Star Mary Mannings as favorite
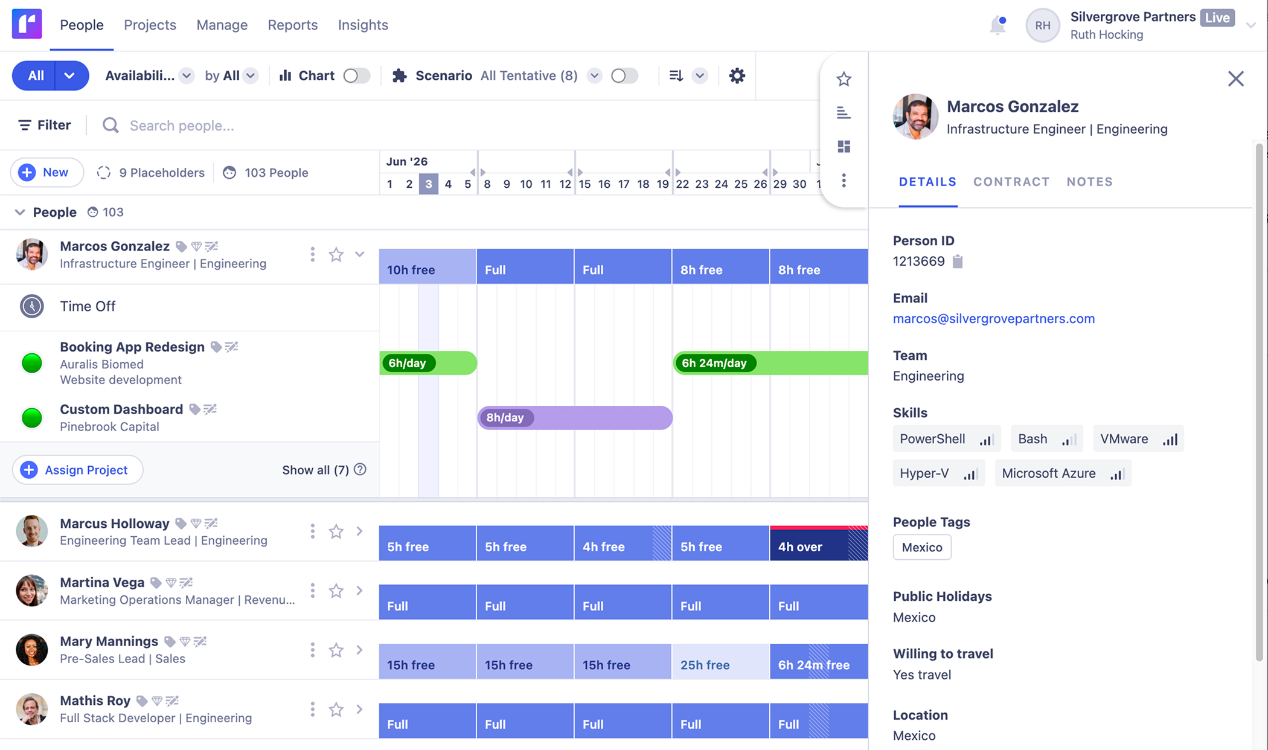 (x=336, y=650)
